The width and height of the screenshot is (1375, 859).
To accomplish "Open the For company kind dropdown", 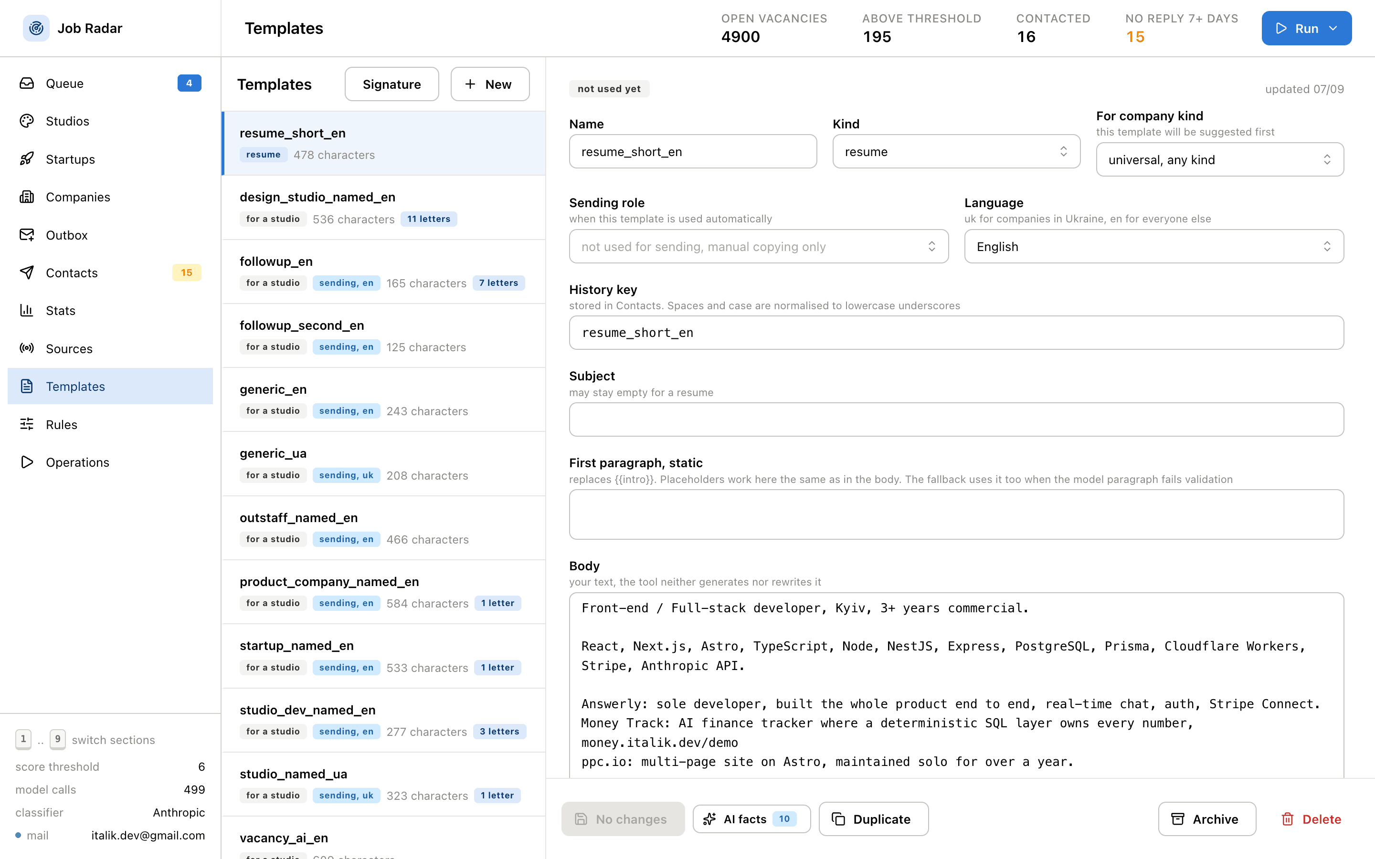I will tap(1219, 160).
